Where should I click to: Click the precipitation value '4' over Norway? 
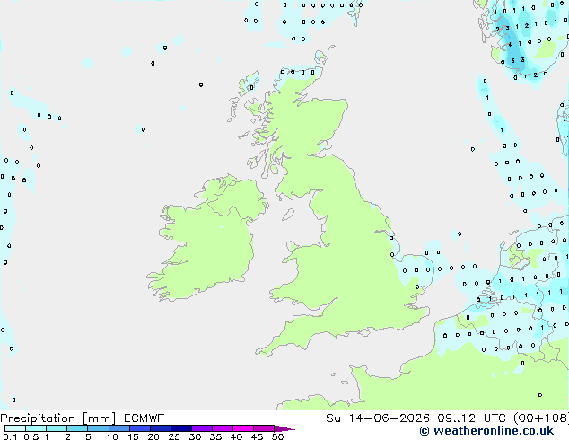click(510, 45)
